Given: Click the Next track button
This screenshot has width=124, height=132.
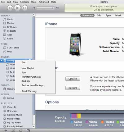Looking at the screenshot, I should click(25, 8).
